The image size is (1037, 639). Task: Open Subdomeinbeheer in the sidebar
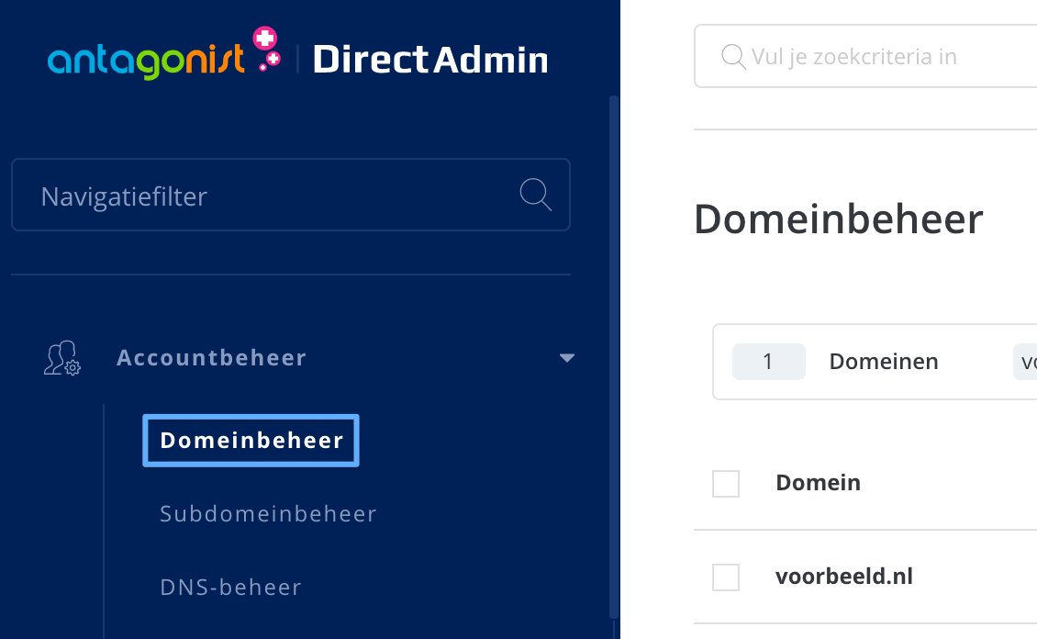pos(268,513)
